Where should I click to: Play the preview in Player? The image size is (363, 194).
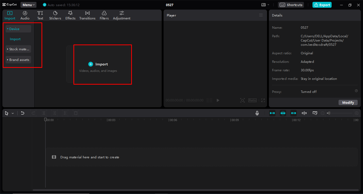(218, 100)
